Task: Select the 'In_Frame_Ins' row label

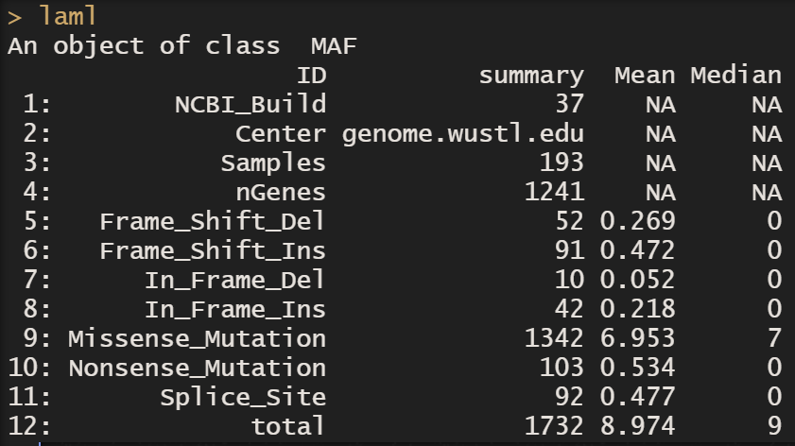Action: click(235, 309)
